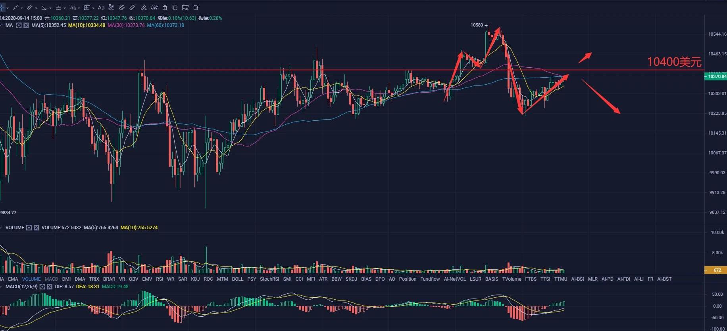Choose the Fundflow indicator
This screenshot has height=331, width=727.
pos(430,279)
